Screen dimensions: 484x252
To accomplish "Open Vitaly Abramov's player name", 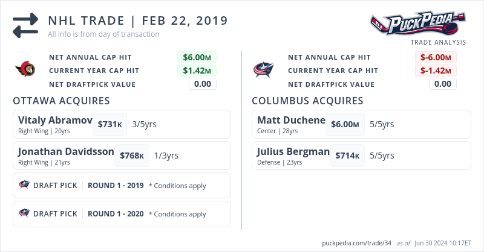I will (x=55, y=119).
